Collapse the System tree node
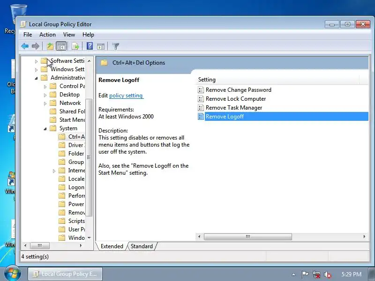Viewport: 375px width, 281px height. pyautogui.click(x=45, y=129)
